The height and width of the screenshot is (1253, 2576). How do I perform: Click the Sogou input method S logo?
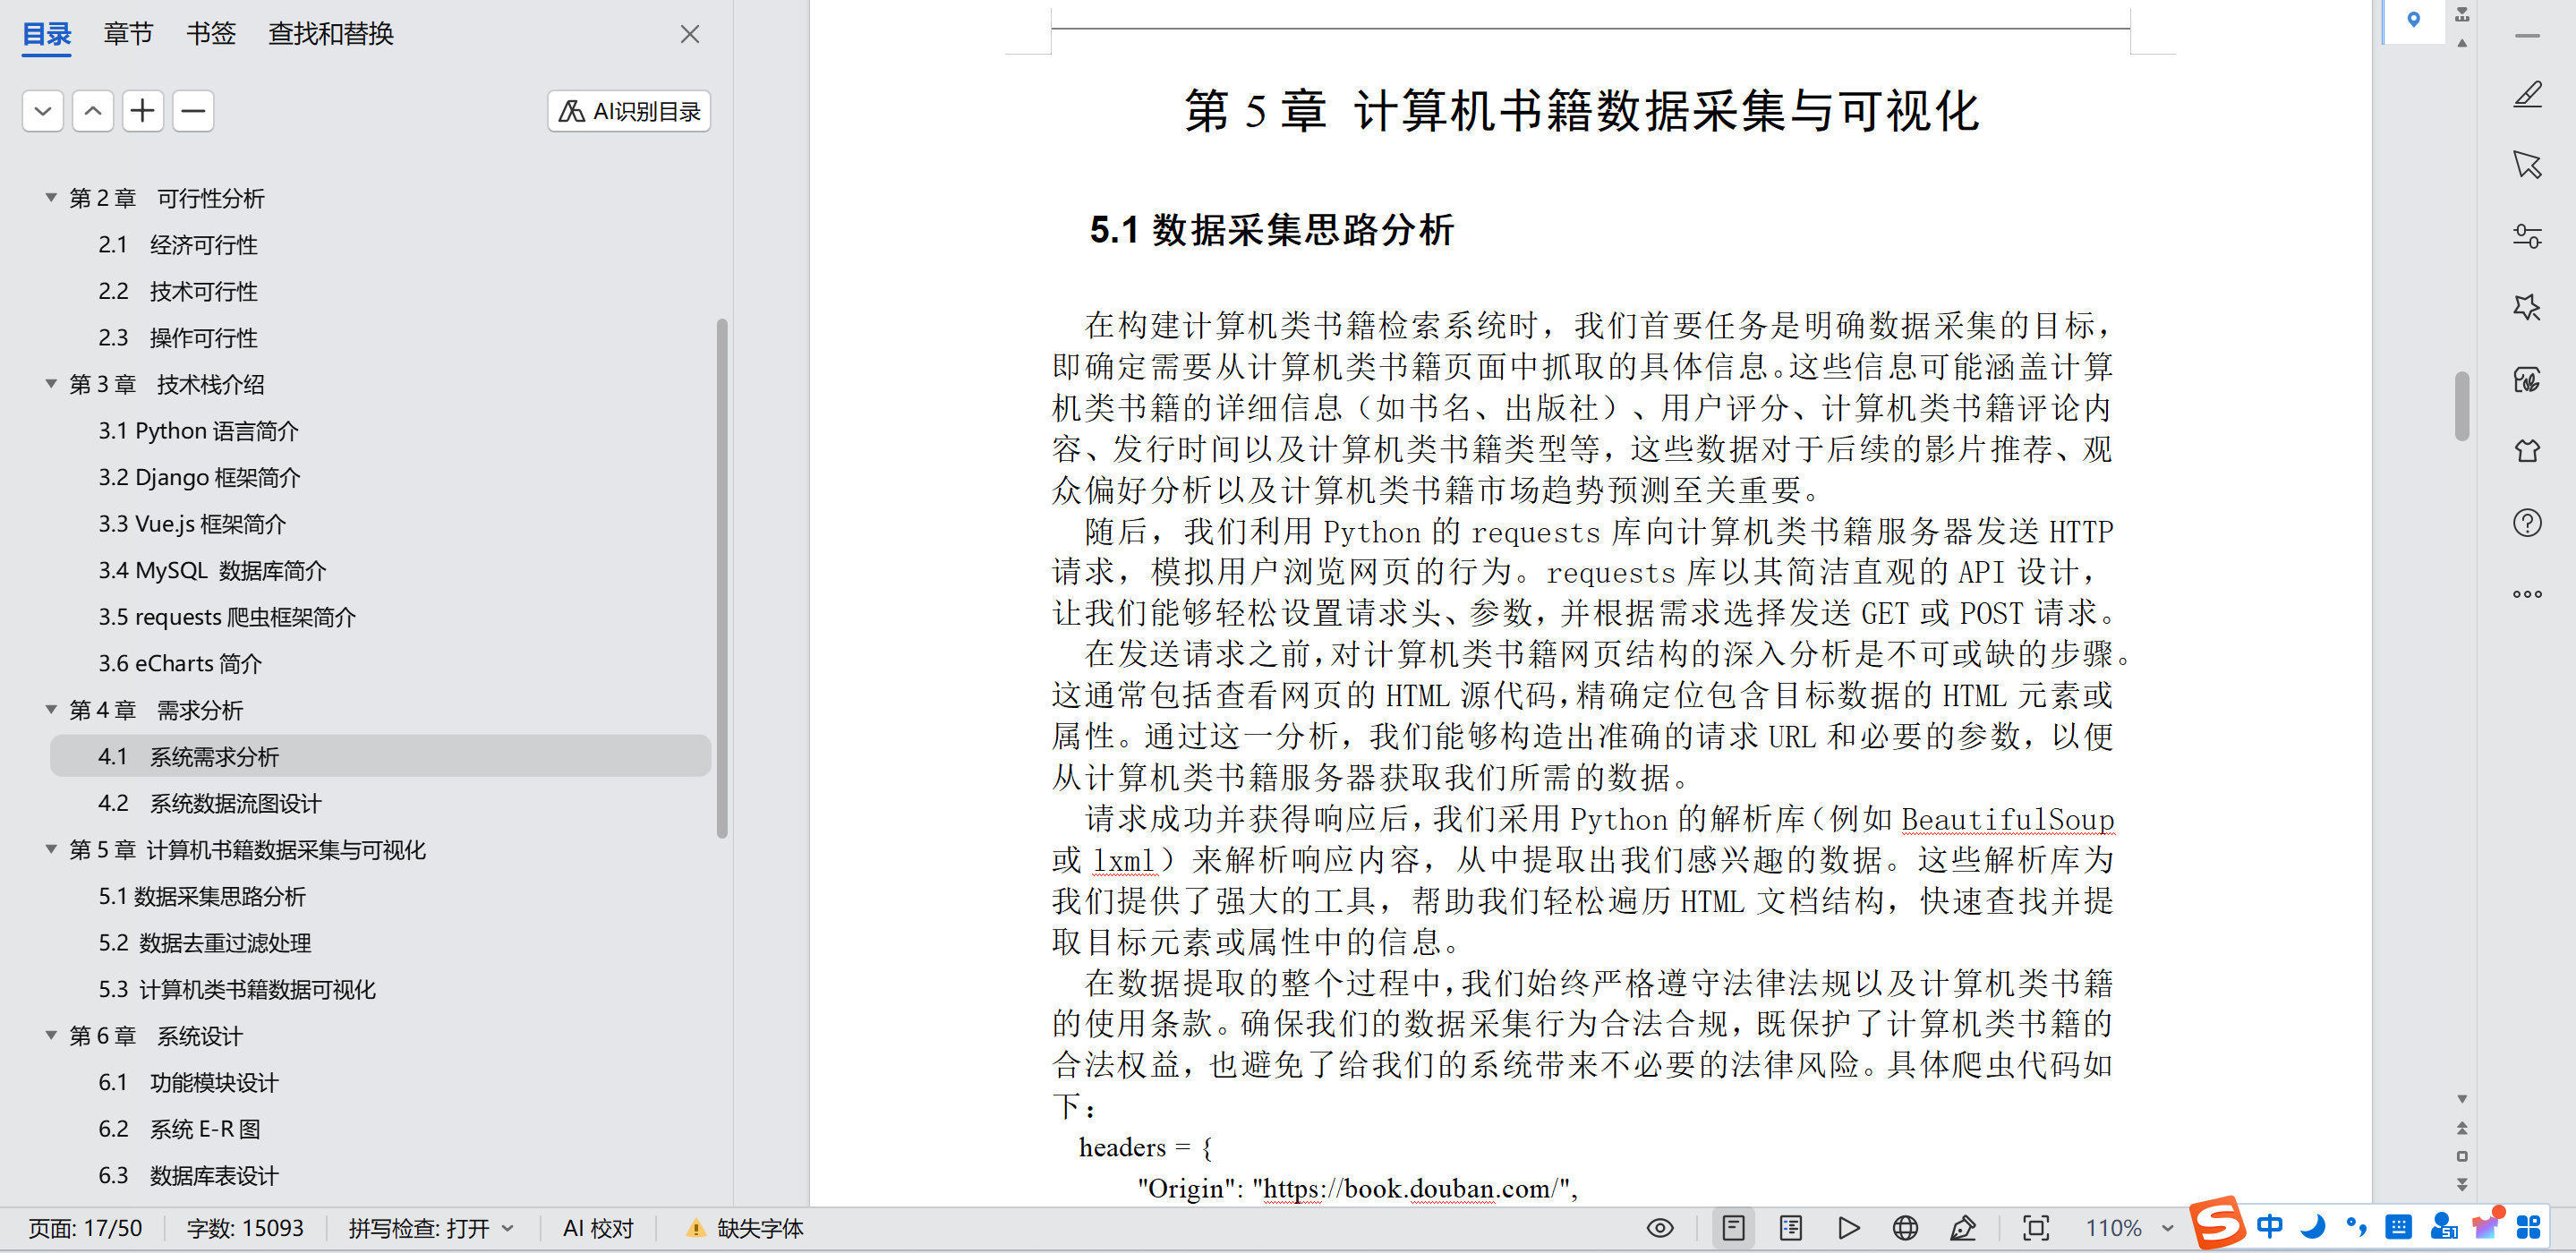[2217, 1223]
